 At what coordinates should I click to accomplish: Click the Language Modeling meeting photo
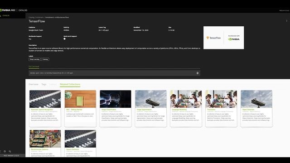click(186, 99)
